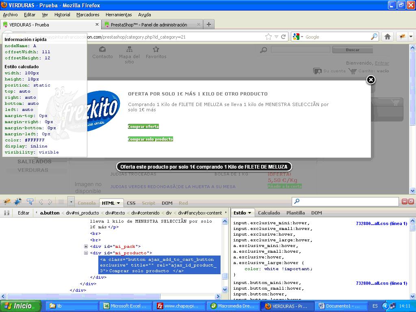Go forward in Firebug panel history

click(50, 202)
